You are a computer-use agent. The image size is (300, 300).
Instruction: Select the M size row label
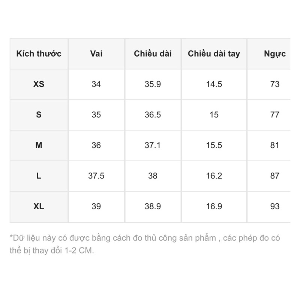tap(39, 145)
